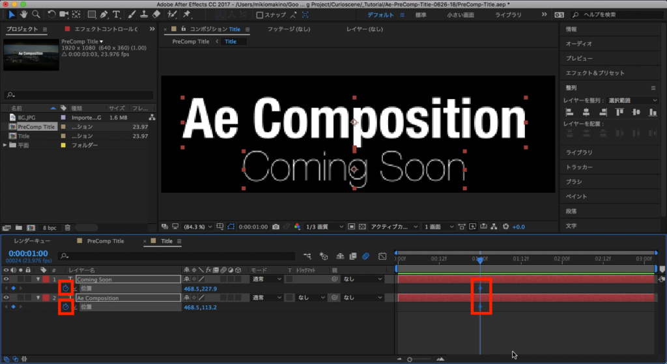Select the Clone Stamp tool

(x=144, y=14)
